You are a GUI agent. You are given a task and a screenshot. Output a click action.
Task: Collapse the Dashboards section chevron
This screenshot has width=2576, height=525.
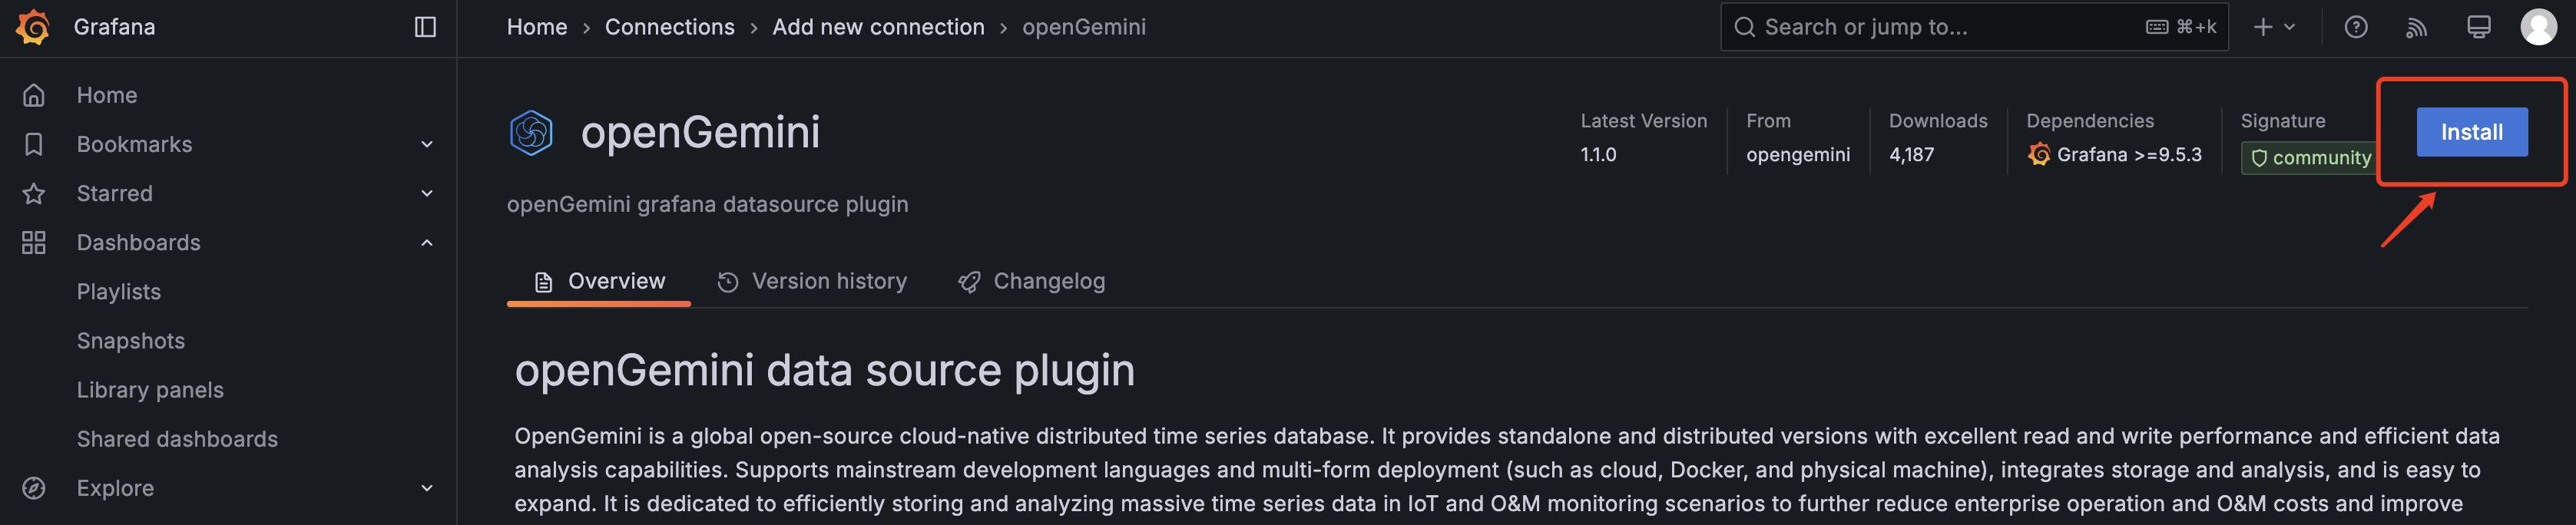pos(427,242)
